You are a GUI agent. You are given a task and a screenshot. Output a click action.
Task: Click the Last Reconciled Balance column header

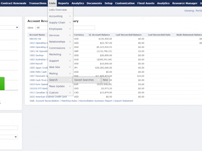(x=129, y=35)
